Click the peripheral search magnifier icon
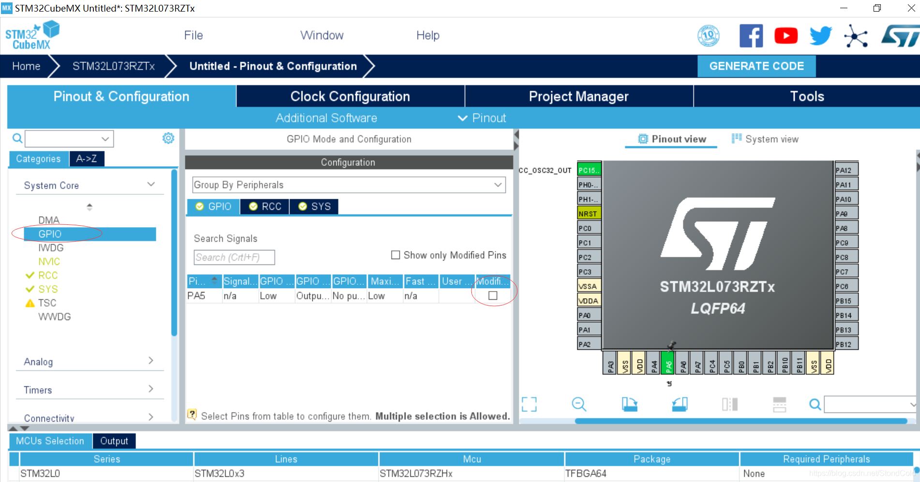The width and height of the screenshot is (920, 482). 17,139
